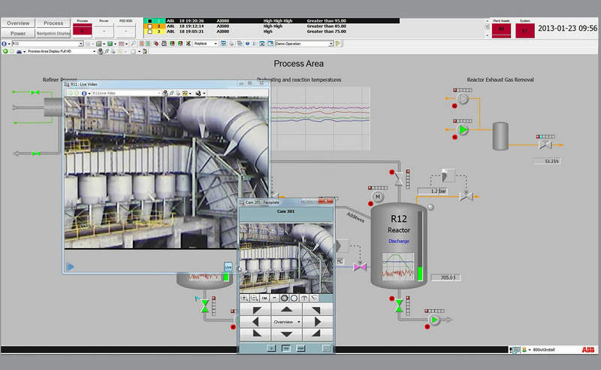Click the green running exhaust fan
Screen dimensions: 601x370
tap(463, 130)
